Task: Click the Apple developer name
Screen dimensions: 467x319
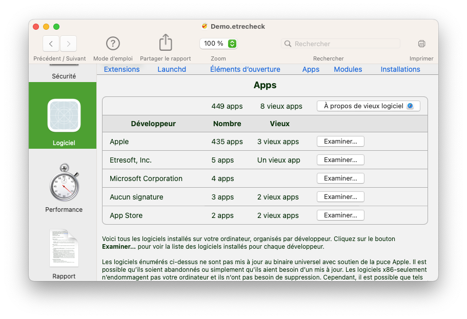Action: click(119, 142)
